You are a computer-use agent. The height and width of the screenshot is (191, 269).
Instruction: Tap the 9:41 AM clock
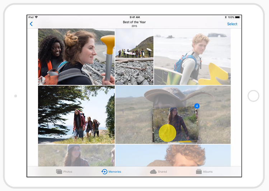[134, 17]
